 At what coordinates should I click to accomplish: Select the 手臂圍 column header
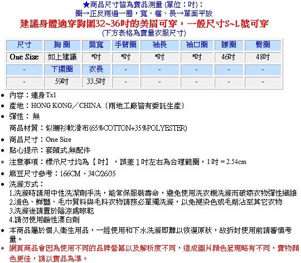point(125,45)
